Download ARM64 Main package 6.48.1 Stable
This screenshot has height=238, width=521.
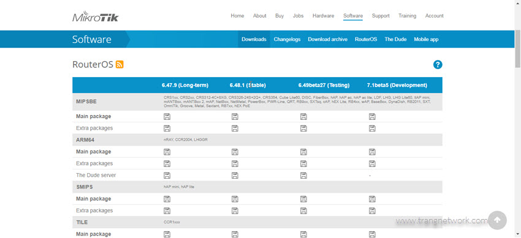(x=235, y=152)
